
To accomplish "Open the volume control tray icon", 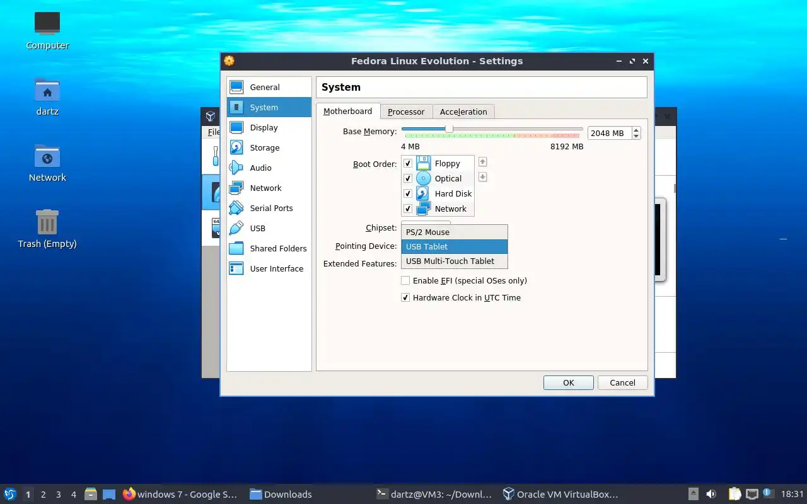I will [711, 494].
